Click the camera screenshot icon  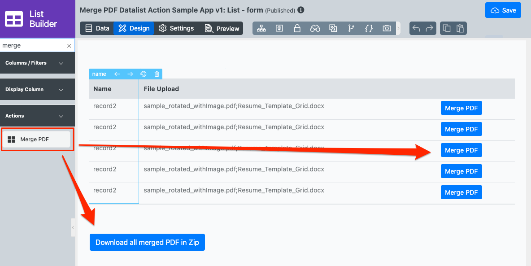387,28
